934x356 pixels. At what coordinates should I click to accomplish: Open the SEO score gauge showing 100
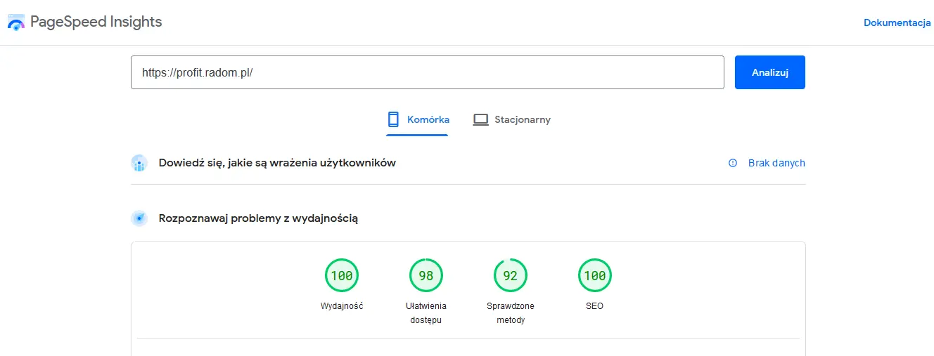click(594, 276)
